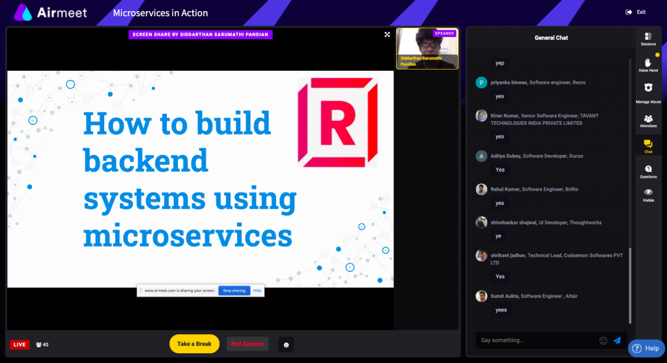Click the speaker video thumbnail
The width and height of the screenshot is (667, 363).
(427, 48)
